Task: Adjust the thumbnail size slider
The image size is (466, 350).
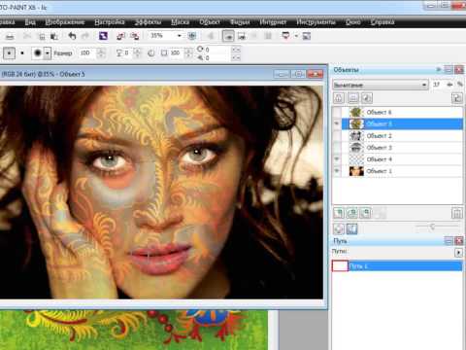Action: click(432, 227)
